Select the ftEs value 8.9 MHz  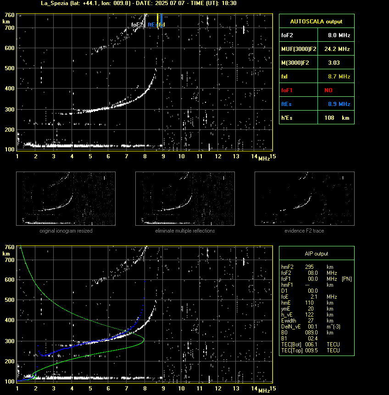tap(339, 104)
